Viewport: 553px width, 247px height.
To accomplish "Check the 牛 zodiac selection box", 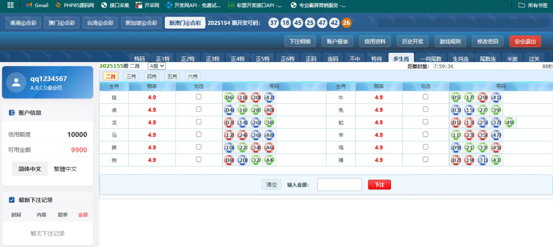I will point(425,97).
